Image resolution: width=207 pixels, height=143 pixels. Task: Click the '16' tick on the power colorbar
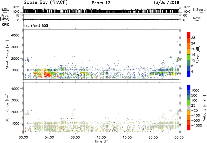tap(193, 55)
